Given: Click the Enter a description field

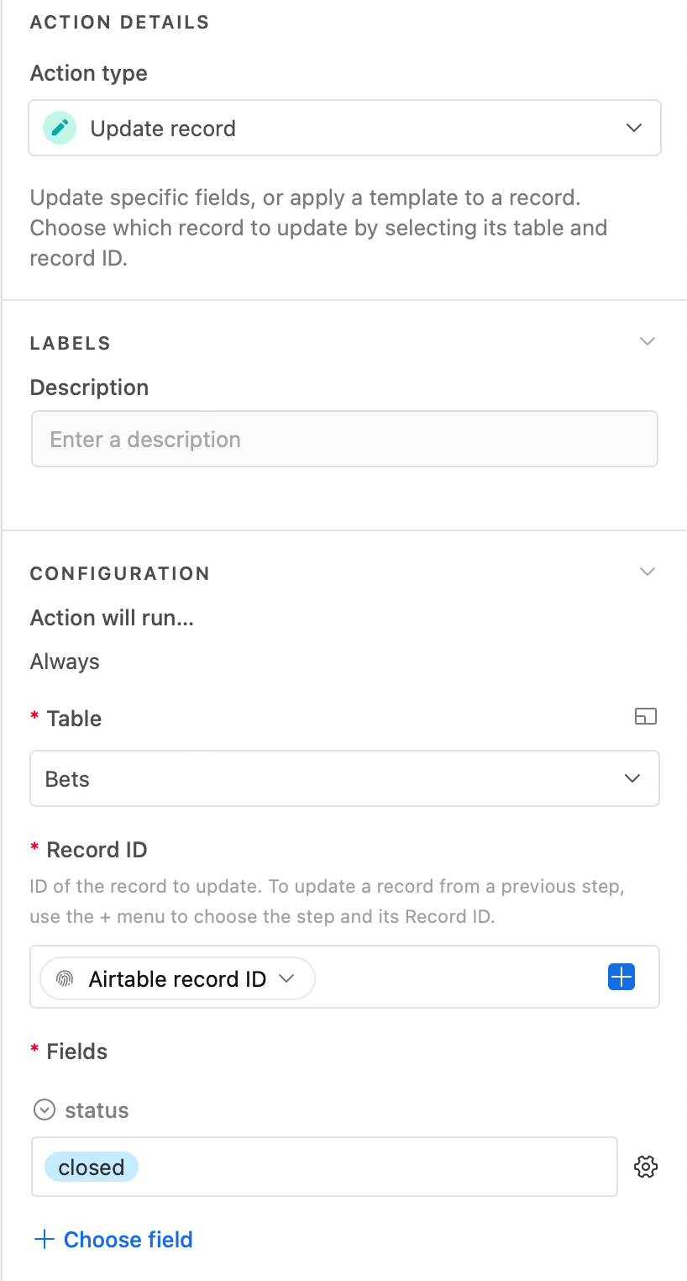Looking at the screenshot, I should coord(344,439).
